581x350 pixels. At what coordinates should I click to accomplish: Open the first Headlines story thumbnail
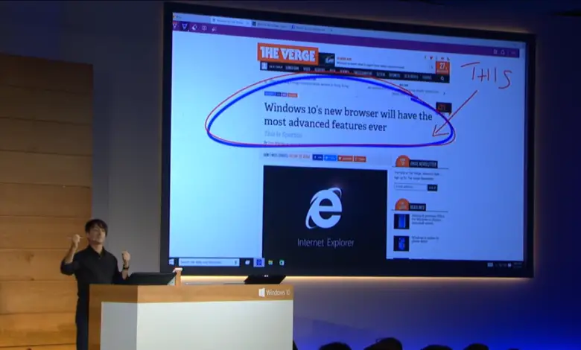[401, 221]
